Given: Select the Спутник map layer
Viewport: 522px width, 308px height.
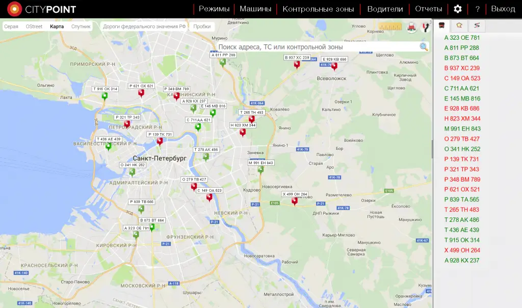Looking at the screenshot, I should click(81, 27).
